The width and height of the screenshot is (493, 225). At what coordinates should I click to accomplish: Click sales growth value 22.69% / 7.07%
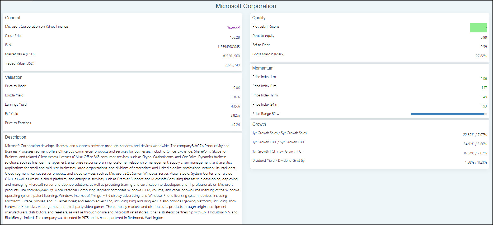pyautogui.click(x=475, y=135)
